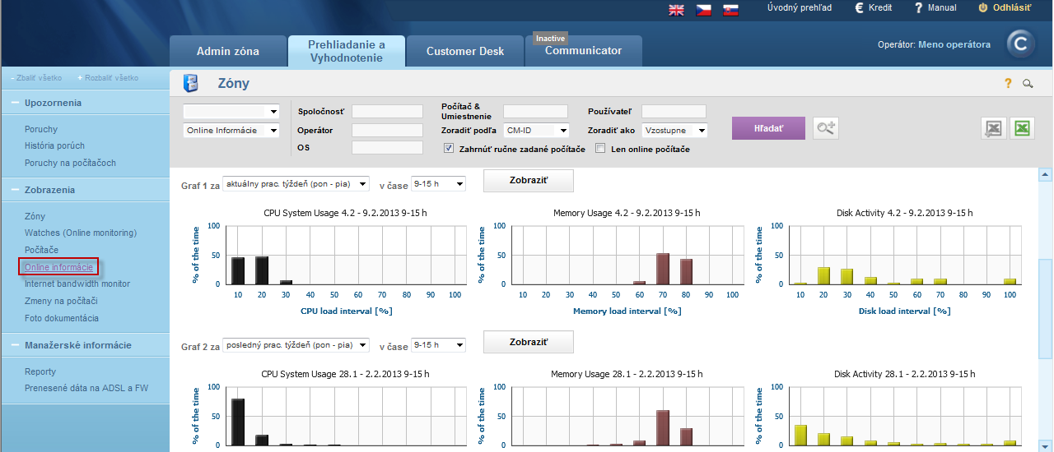The image size is (1054, 452).
Task: Switch language to English via UK flag
Action: pyautogui.click(x=676, y=10)
